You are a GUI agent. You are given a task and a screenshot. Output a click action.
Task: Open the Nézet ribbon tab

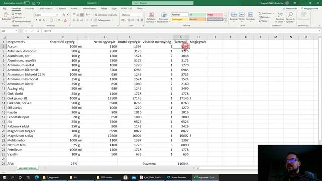pos(104,9)
